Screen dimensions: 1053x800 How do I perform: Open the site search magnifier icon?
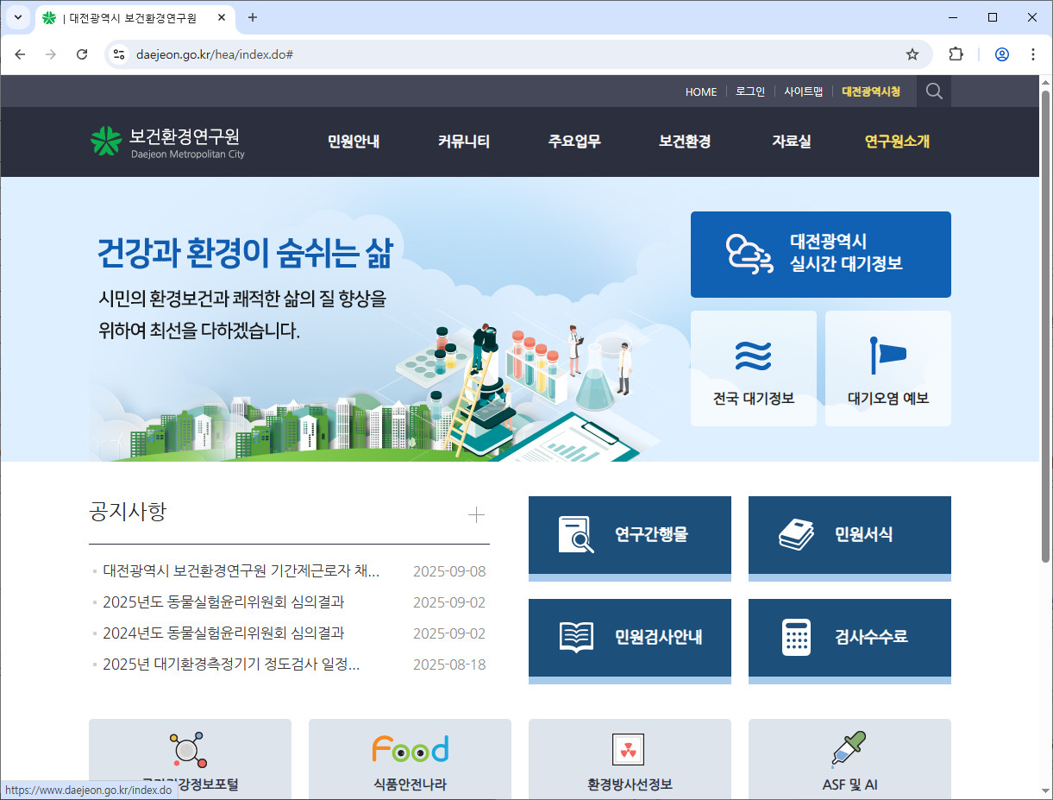coord(933,91)
